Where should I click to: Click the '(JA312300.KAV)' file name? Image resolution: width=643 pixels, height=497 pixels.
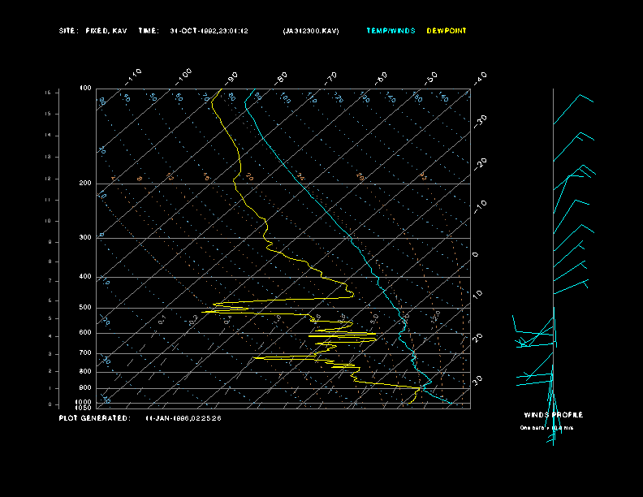click(311, 31)
